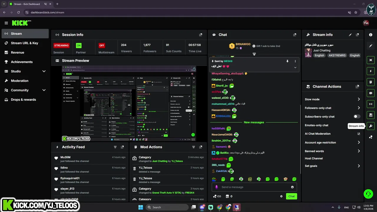Open Windows Start menu
The image size is (377, 212).
[141, 207]
